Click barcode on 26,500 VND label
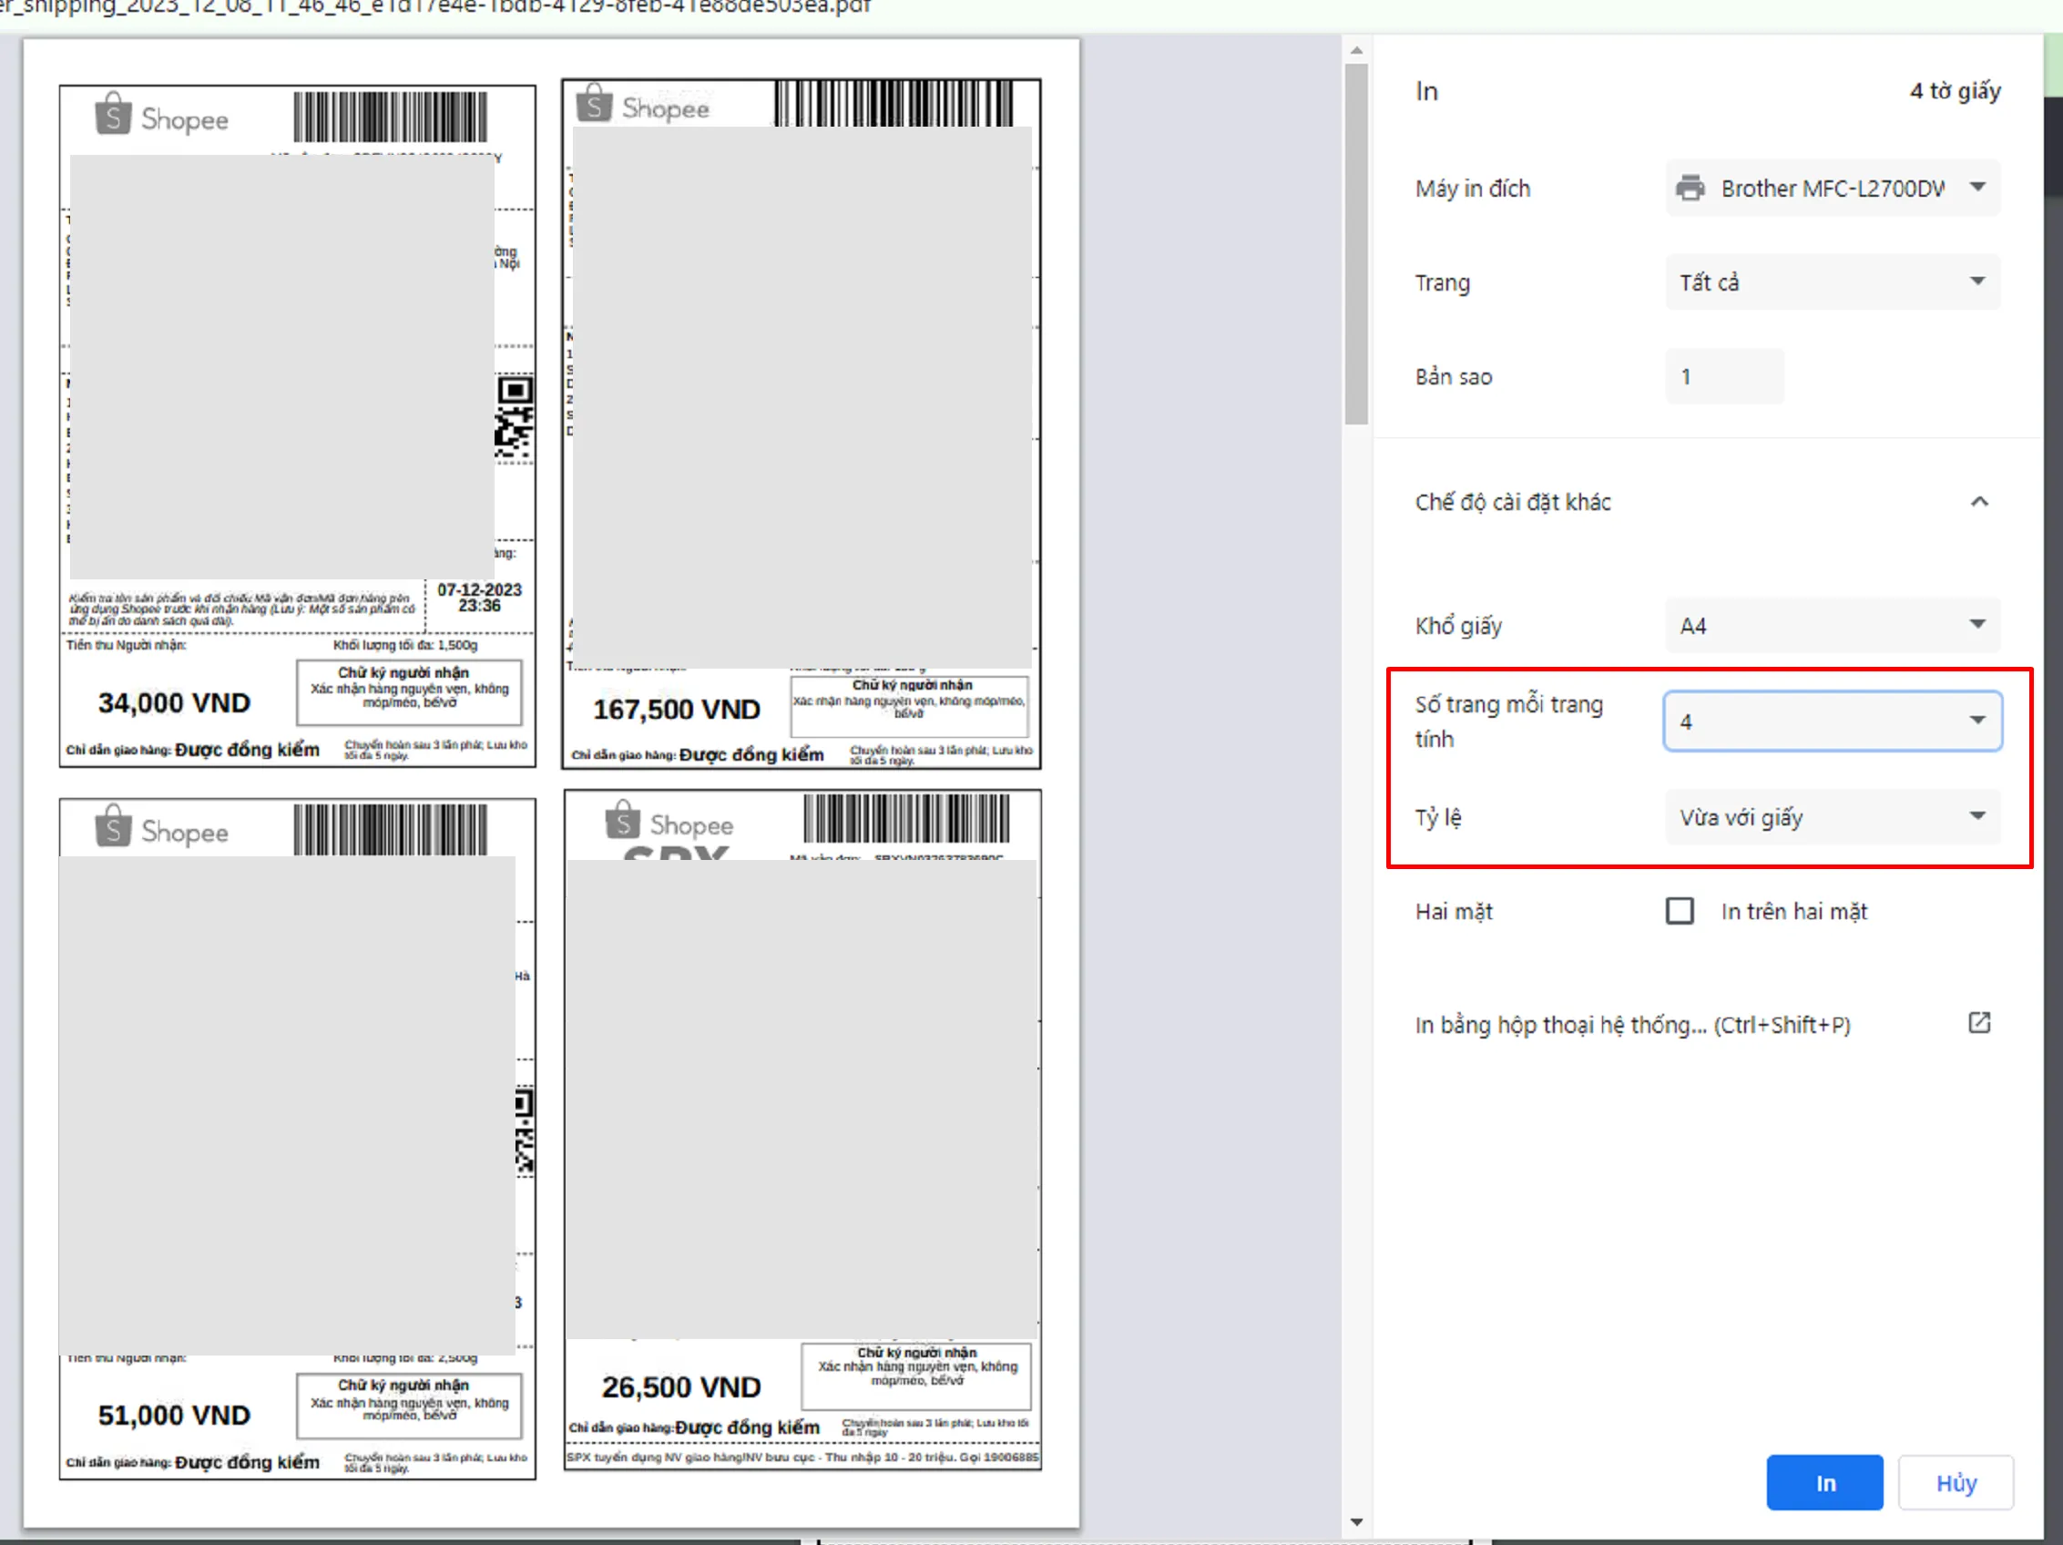2063x1545 pixels. 906,818
